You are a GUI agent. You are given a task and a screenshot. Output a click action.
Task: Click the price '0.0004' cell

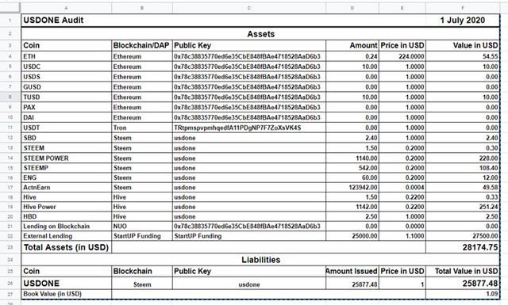402,187
